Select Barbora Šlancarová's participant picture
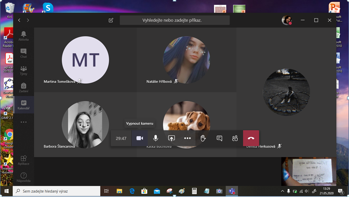The width and height of the screenshot is (349, 197). [x=85, y=124]
